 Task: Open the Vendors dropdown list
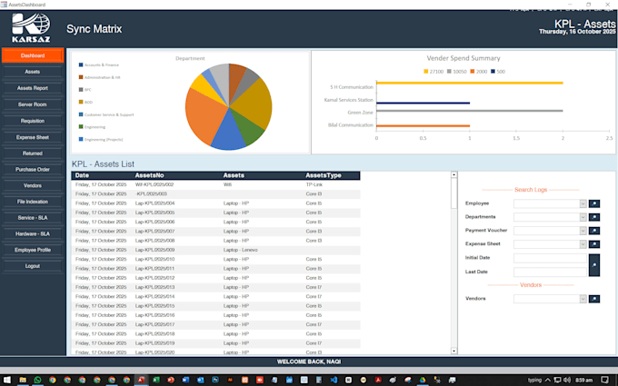point(583,298)
